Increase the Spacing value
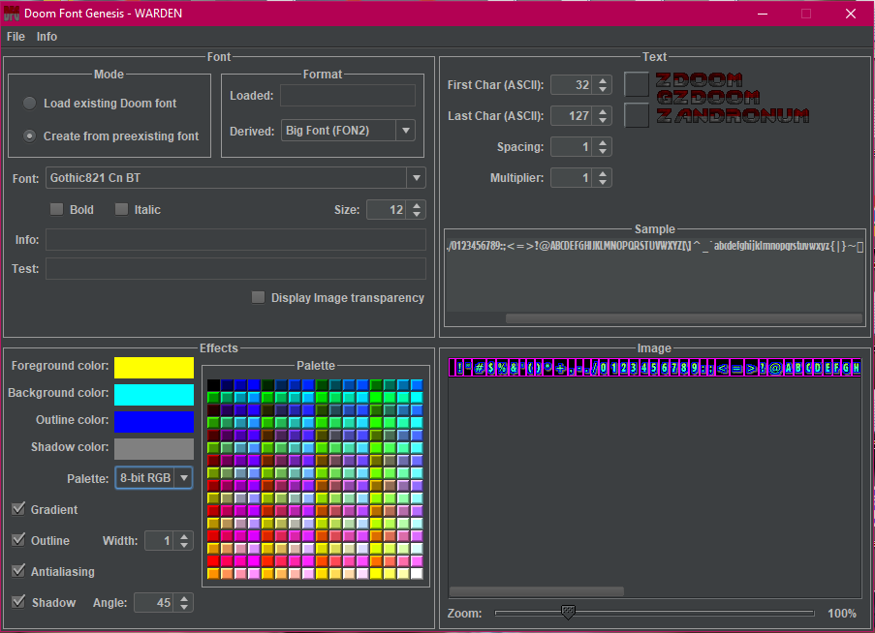This screenshot has width=875, height=633. tap(603, 142)
